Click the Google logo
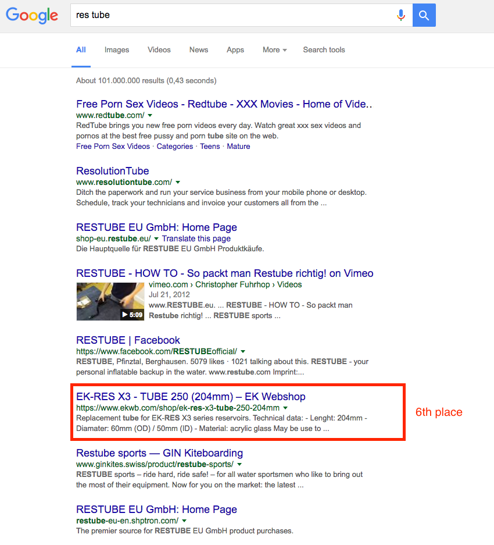 point(32,16)
